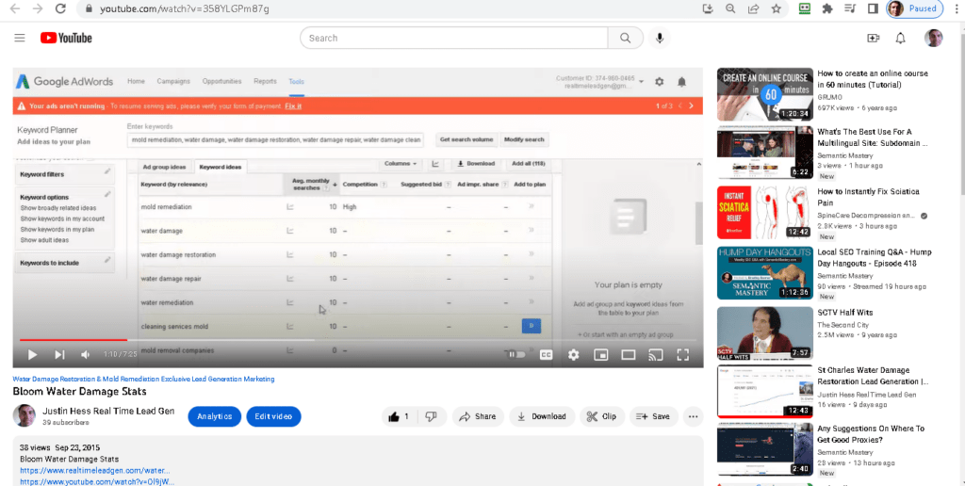Reload the page in browser
This screenshot has width=965, height=486.
coord(60,8)
